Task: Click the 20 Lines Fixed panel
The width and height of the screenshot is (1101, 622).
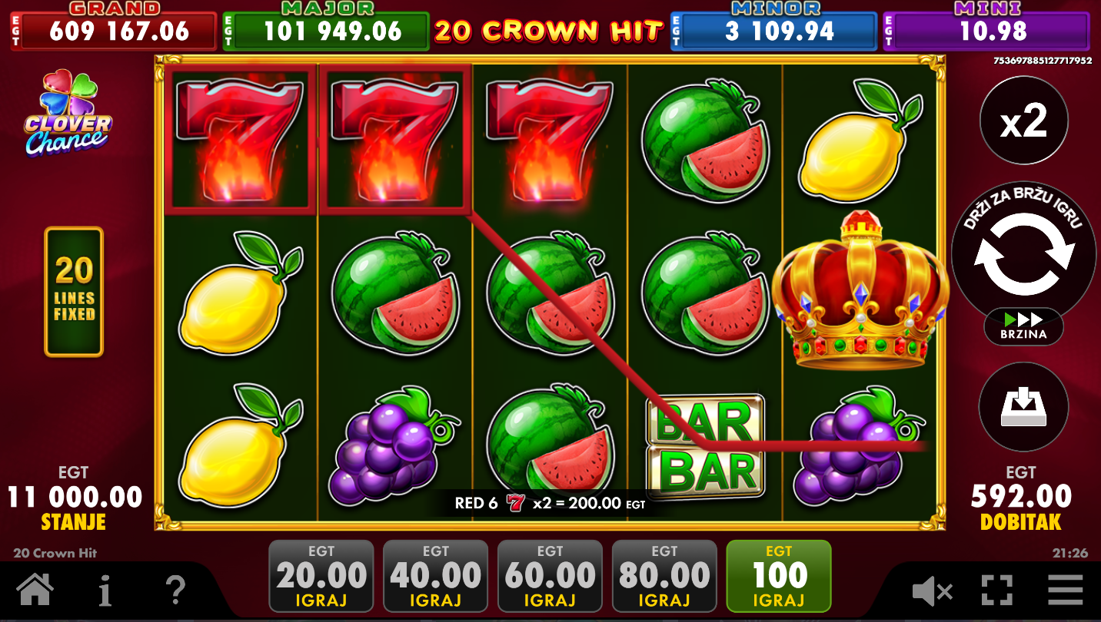Action: click(74, 292)
